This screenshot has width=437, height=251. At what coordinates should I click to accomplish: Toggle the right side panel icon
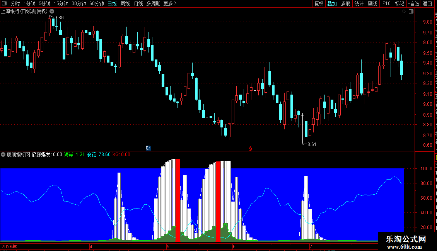pyautogui.click(x=411, y=12)
